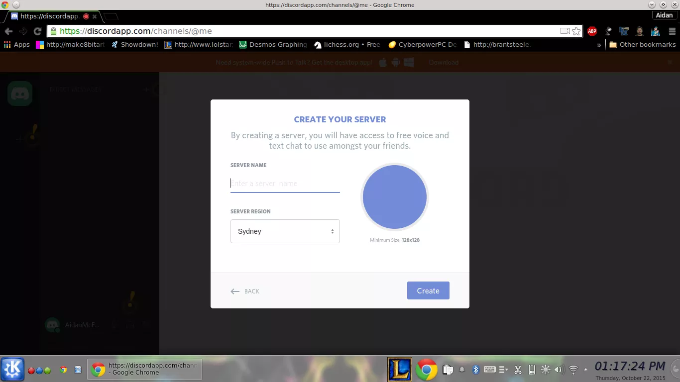Go back using the Back link
The image size is (680, 382).
245,291
